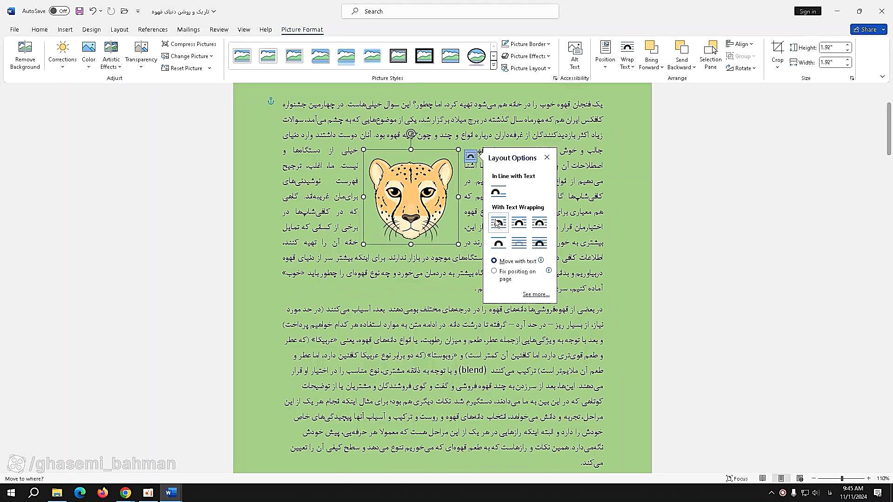
Task: Select the Crop tool
Action: 777,47
